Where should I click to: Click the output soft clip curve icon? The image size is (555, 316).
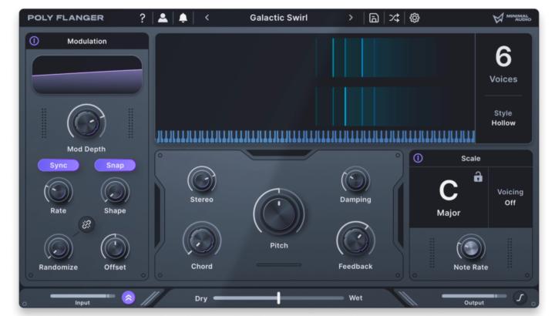pyautogui.click(x=520, y=298)
